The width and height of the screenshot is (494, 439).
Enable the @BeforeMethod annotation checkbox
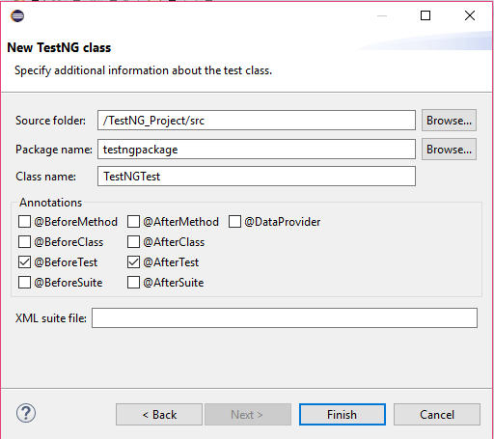pyautogui.click(x=24, y=222)
